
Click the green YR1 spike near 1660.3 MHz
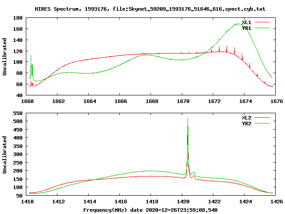31,55
